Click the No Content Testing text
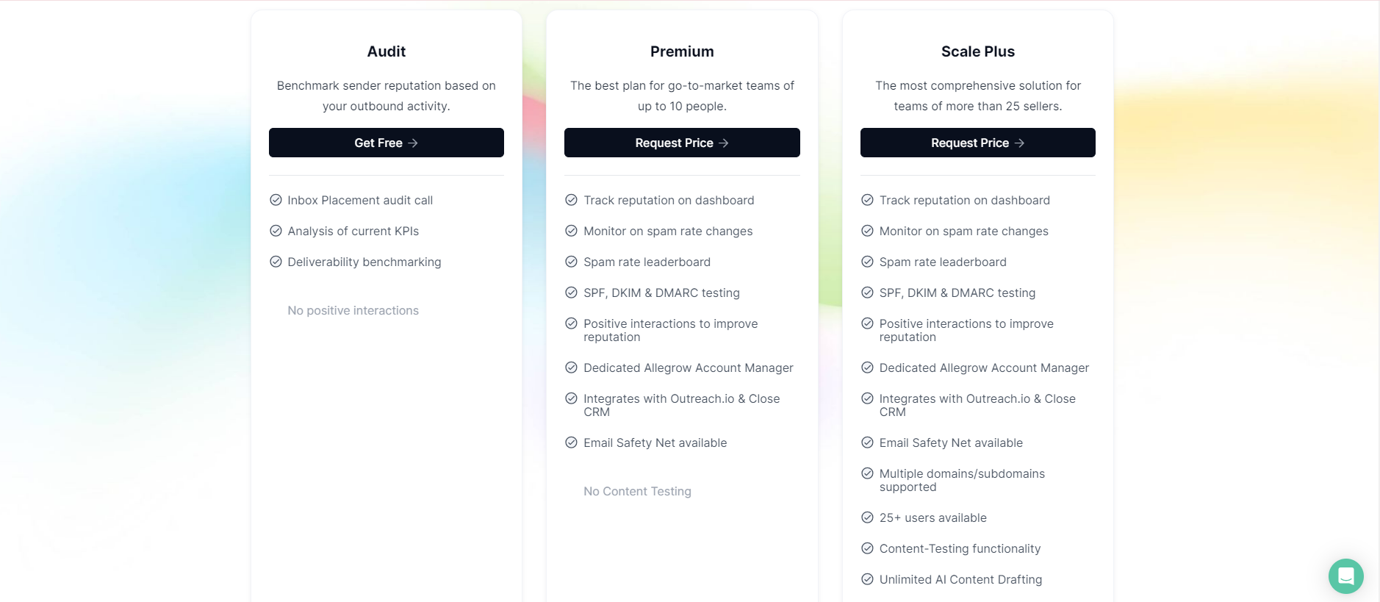This screenshot has height=602, width=1380. coord(637,492)
